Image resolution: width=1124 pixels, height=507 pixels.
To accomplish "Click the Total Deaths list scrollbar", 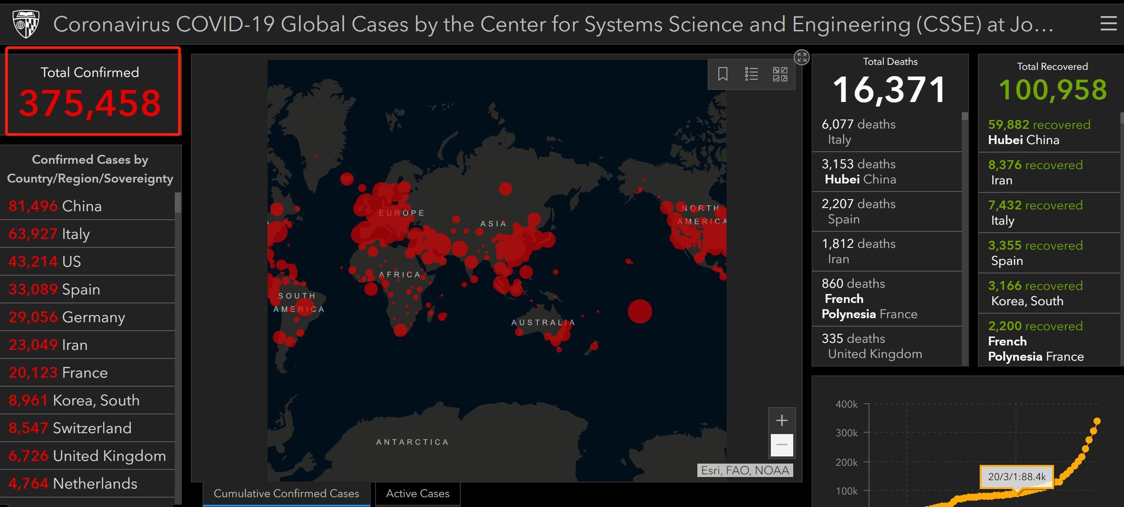I will (964, 116).
